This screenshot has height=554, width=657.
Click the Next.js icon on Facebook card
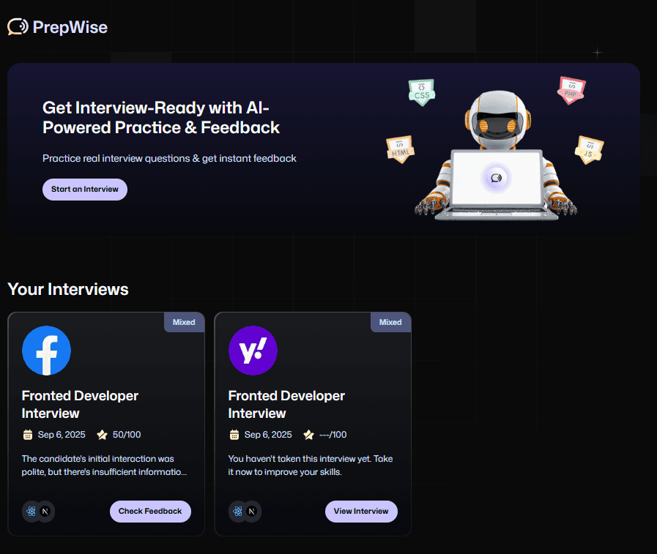click(x=45, y=512)
